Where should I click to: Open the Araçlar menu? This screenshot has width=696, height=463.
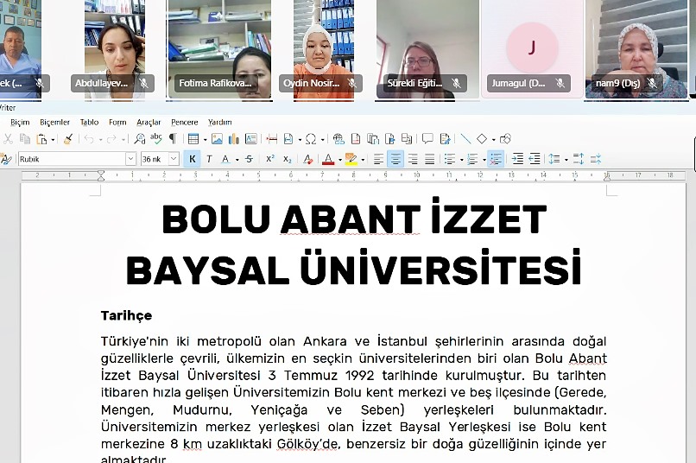coord(149,122)
